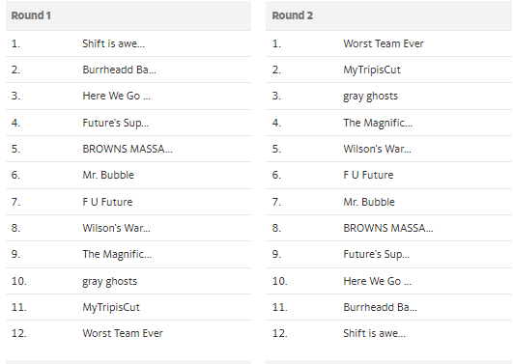513x364 pixels.
Task: Click Mr. Bubble in Round 1
Action: [x=108, y=175]
